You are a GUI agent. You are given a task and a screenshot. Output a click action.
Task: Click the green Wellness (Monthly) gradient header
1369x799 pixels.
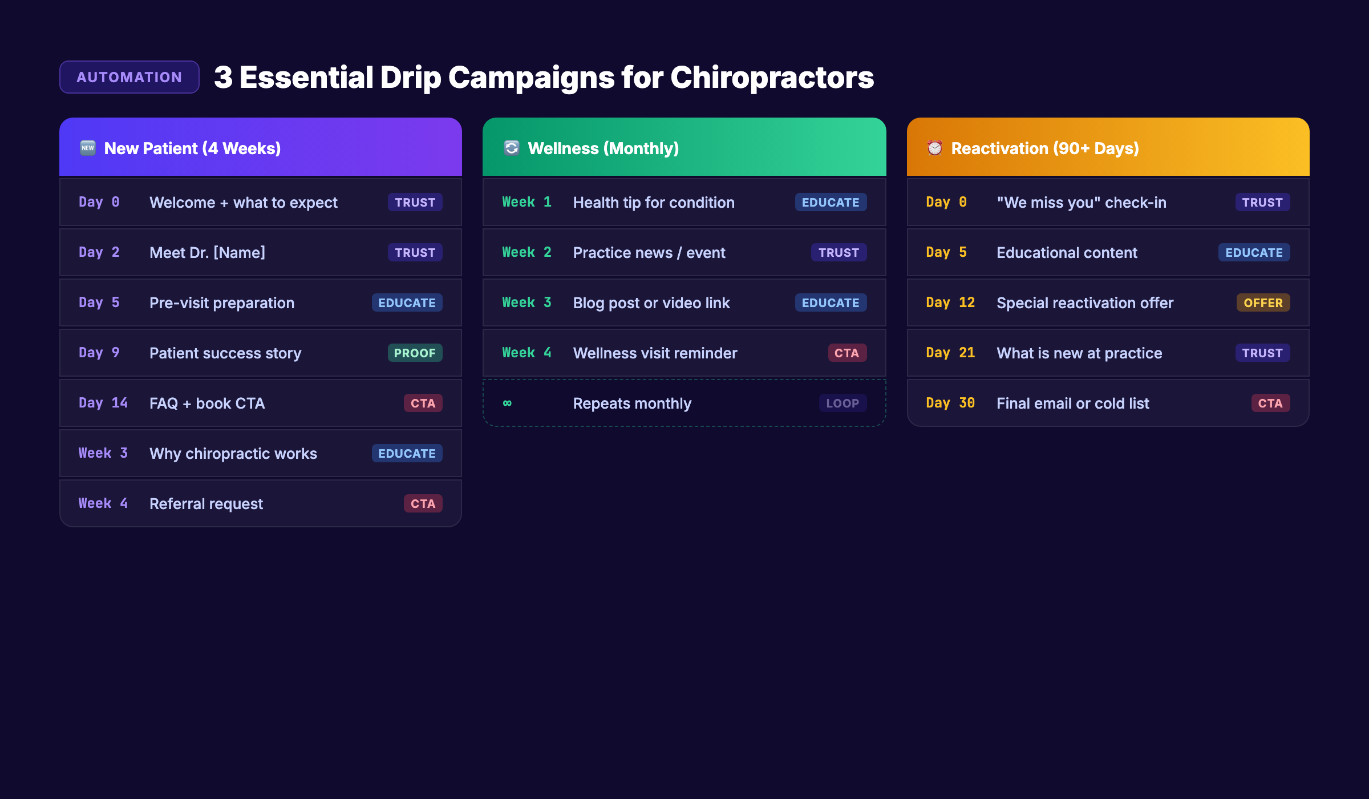pyautogui.click(x=684, y=147)
